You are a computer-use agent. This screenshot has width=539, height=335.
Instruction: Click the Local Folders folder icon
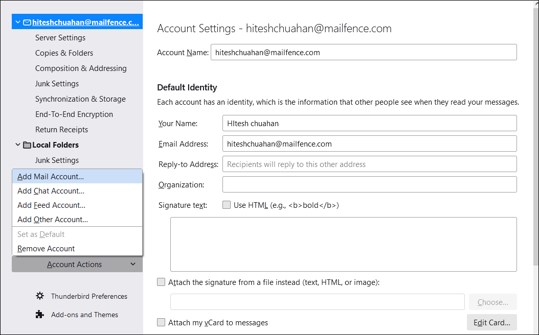click(x=27, y=145)
